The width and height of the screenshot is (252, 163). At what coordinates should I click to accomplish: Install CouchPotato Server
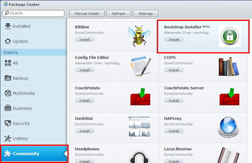coord(174,101)
